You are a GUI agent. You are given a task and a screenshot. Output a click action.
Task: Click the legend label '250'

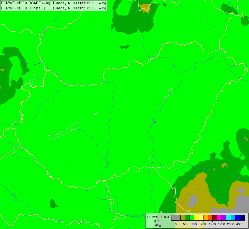[194, 224]
